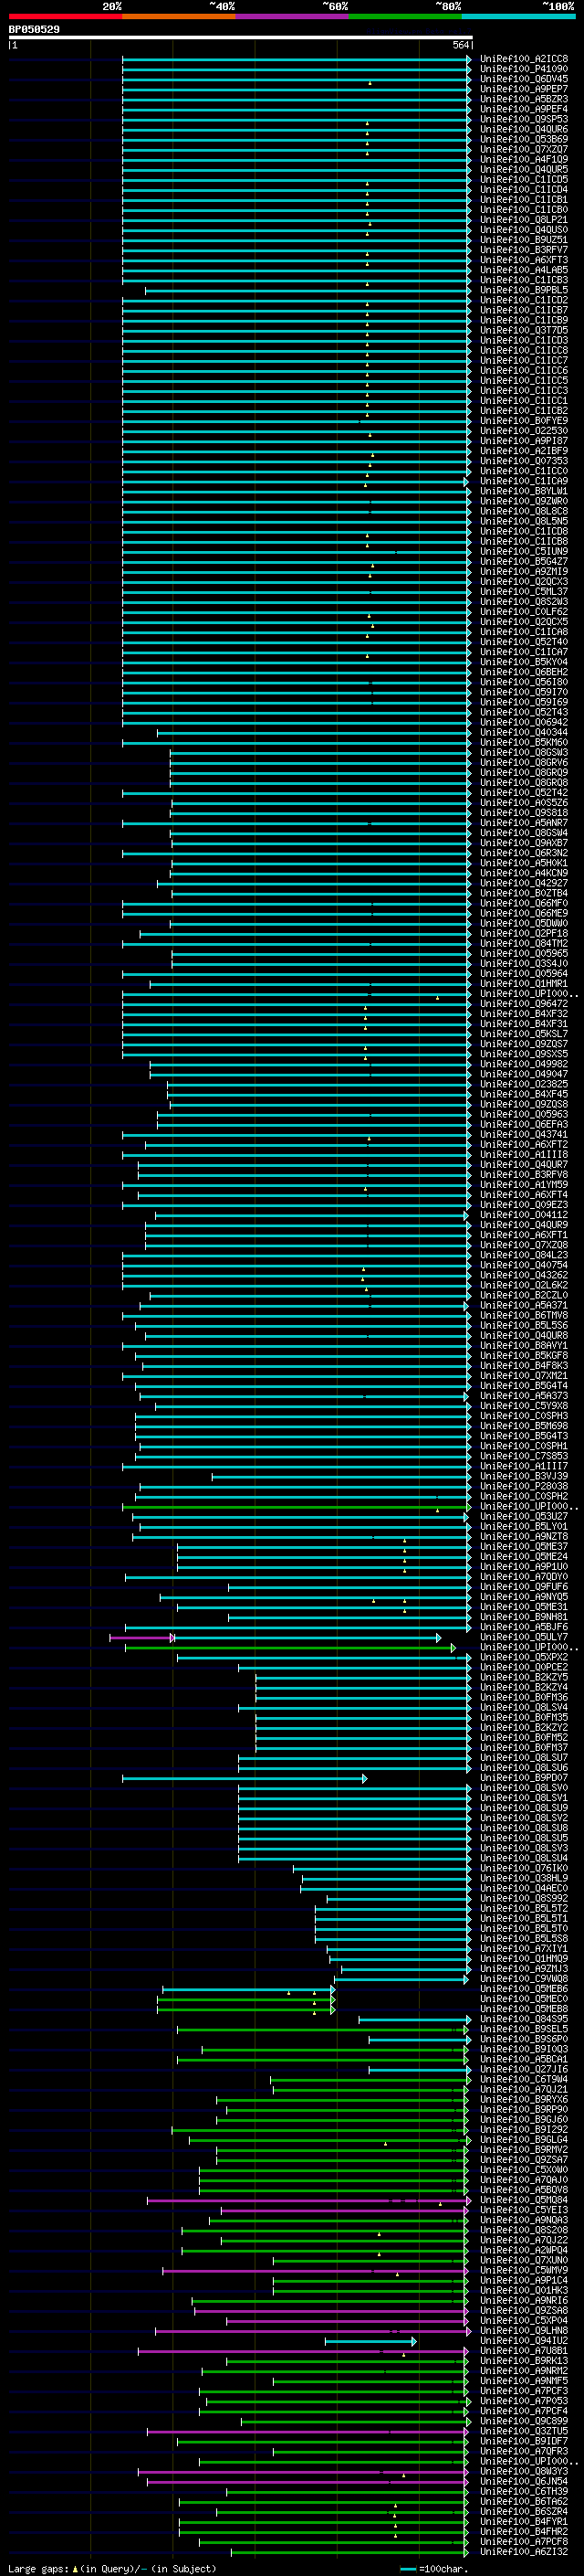This screenshot has width=584, height=2576.
Task: Click label UniRef100_B5M698
Action: pos(524,1426)
